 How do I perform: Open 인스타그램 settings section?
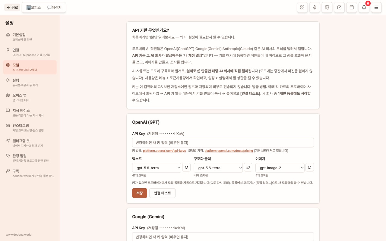pos(30,128)
